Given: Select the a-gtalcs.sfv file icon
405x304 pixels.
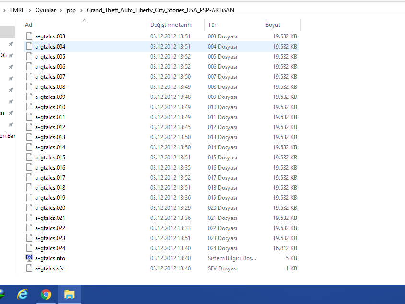Looking at the screenshot, I should click(x=29, y=268).
